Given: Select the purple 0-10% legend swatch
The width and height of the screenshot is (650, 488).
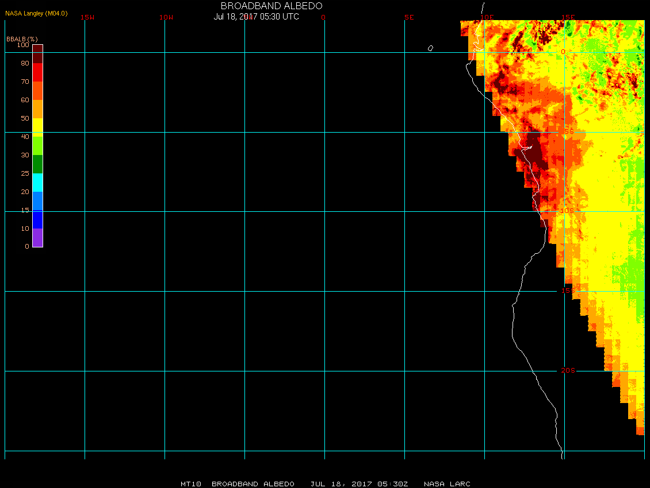Looking at the screenshot, I should tap(37, 238).
